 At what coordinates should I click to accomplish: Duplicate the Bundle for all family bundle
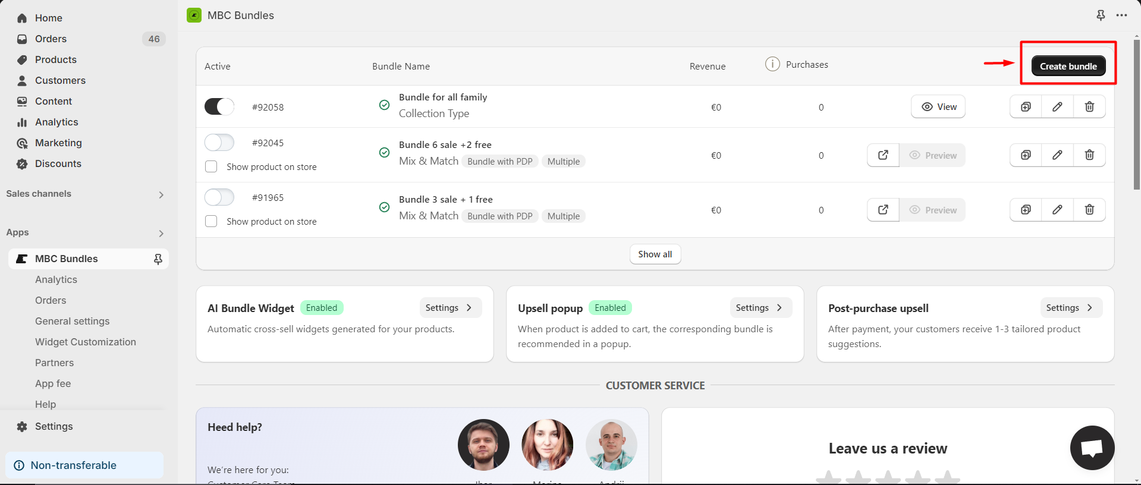point(1026,107)
